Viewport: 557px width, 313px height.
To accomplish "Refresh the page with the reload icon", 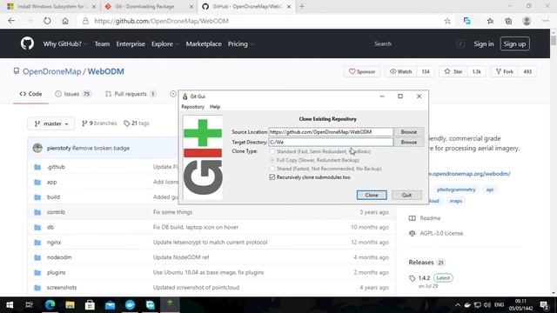I will coord(47,21).
